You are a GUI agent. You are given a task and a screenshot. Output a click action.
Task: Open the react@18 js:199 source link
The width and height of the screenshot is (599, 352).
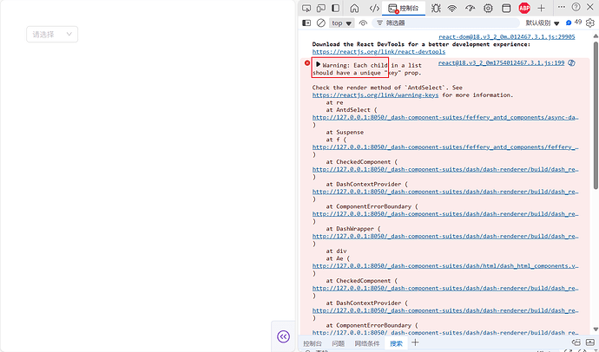tap(501, 63)
